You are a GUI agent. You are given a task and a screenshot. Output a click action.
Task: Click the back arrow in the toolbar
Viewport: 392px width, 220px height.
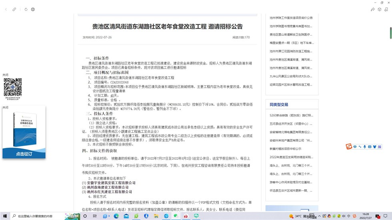pos(6,9)
